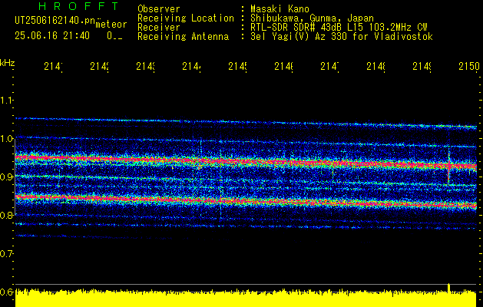
Task: Select the observer name Masaki Kano
Action: tap(280, 9)
